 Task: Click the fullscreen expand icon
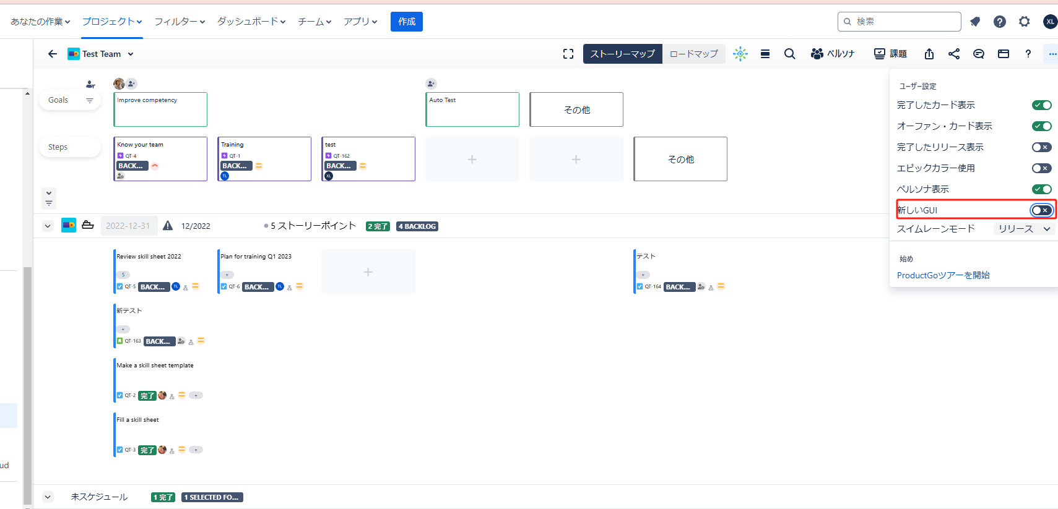tap(568, 54)
